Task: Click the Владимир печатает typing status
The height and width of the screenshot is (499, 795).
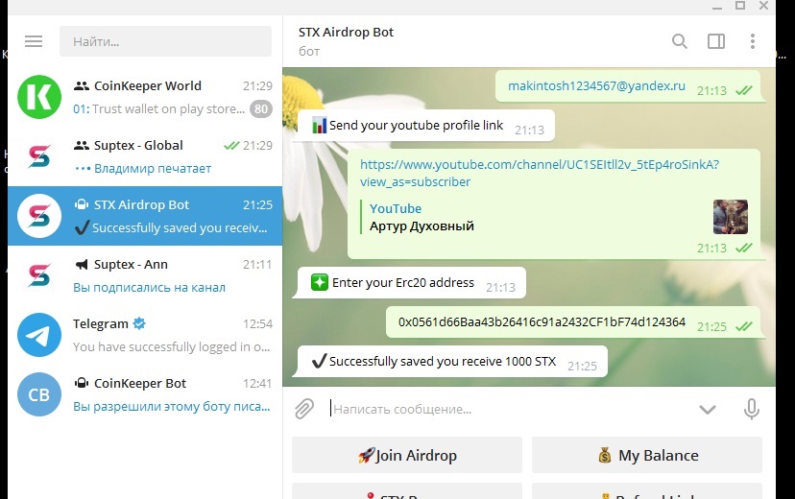Action: [153, 168]
